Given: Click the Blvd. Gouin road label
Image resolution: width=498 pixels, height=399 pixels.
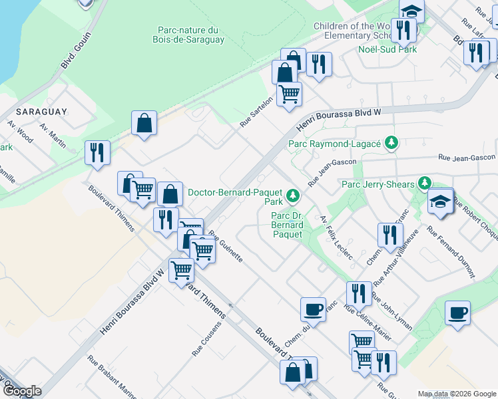Looking at the screenshot, I should (x=76, y=51).
